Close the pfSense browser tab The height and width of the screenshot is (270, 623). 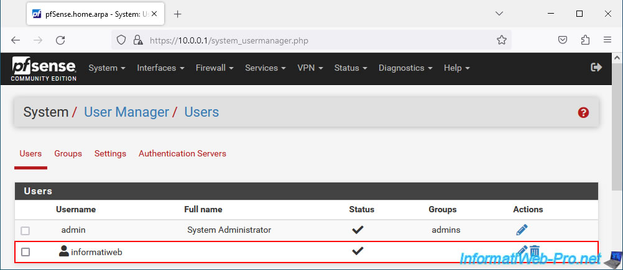click(x=154, y=14)
